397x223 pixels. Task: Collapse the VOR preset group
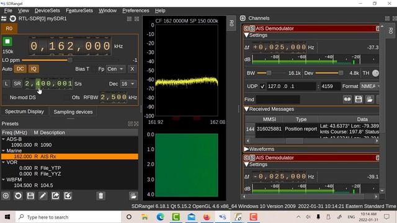(x=3, y=162)
